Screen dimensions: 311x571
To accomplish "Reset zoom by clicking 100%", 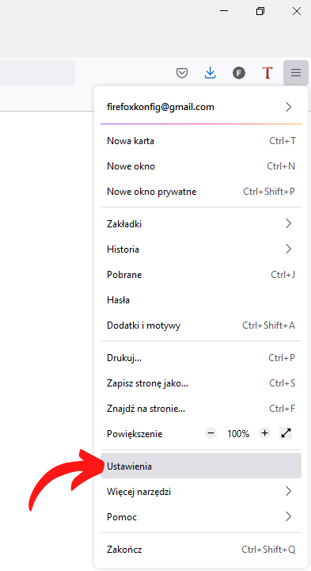I will click(238, 434).
